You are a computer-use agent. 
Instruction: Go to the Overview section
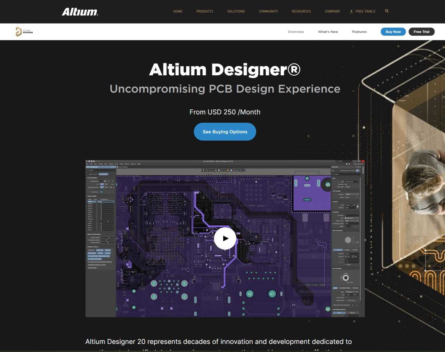pos(296,32)
